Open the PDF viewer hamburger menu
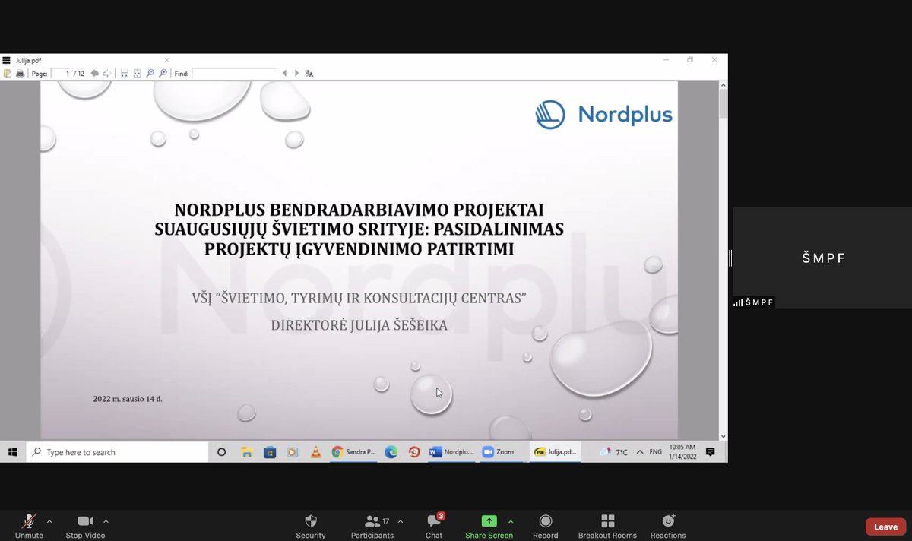This screenshot has width=912, height=541. point(7,59)
